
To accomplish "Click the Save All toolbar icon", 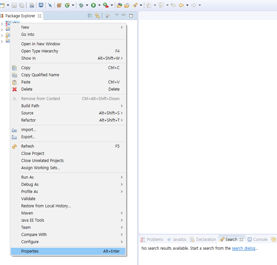I will [22, 5].
